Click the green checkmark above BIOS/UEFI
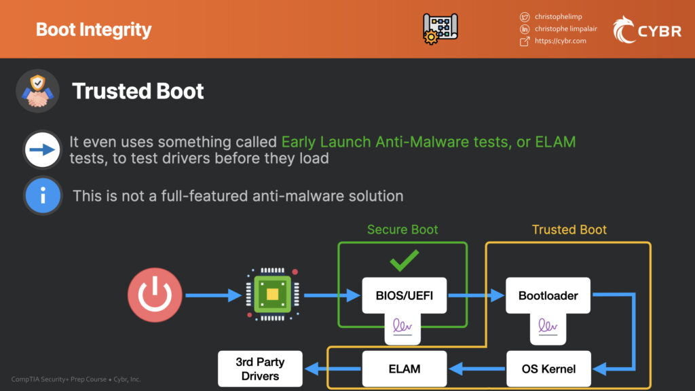695x391 pixels. tap(404, 260)
